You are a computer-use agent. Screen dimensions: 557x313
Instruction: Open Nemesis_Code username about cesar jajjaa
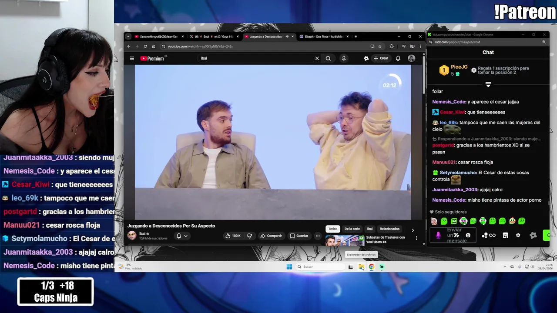point(449,102)
